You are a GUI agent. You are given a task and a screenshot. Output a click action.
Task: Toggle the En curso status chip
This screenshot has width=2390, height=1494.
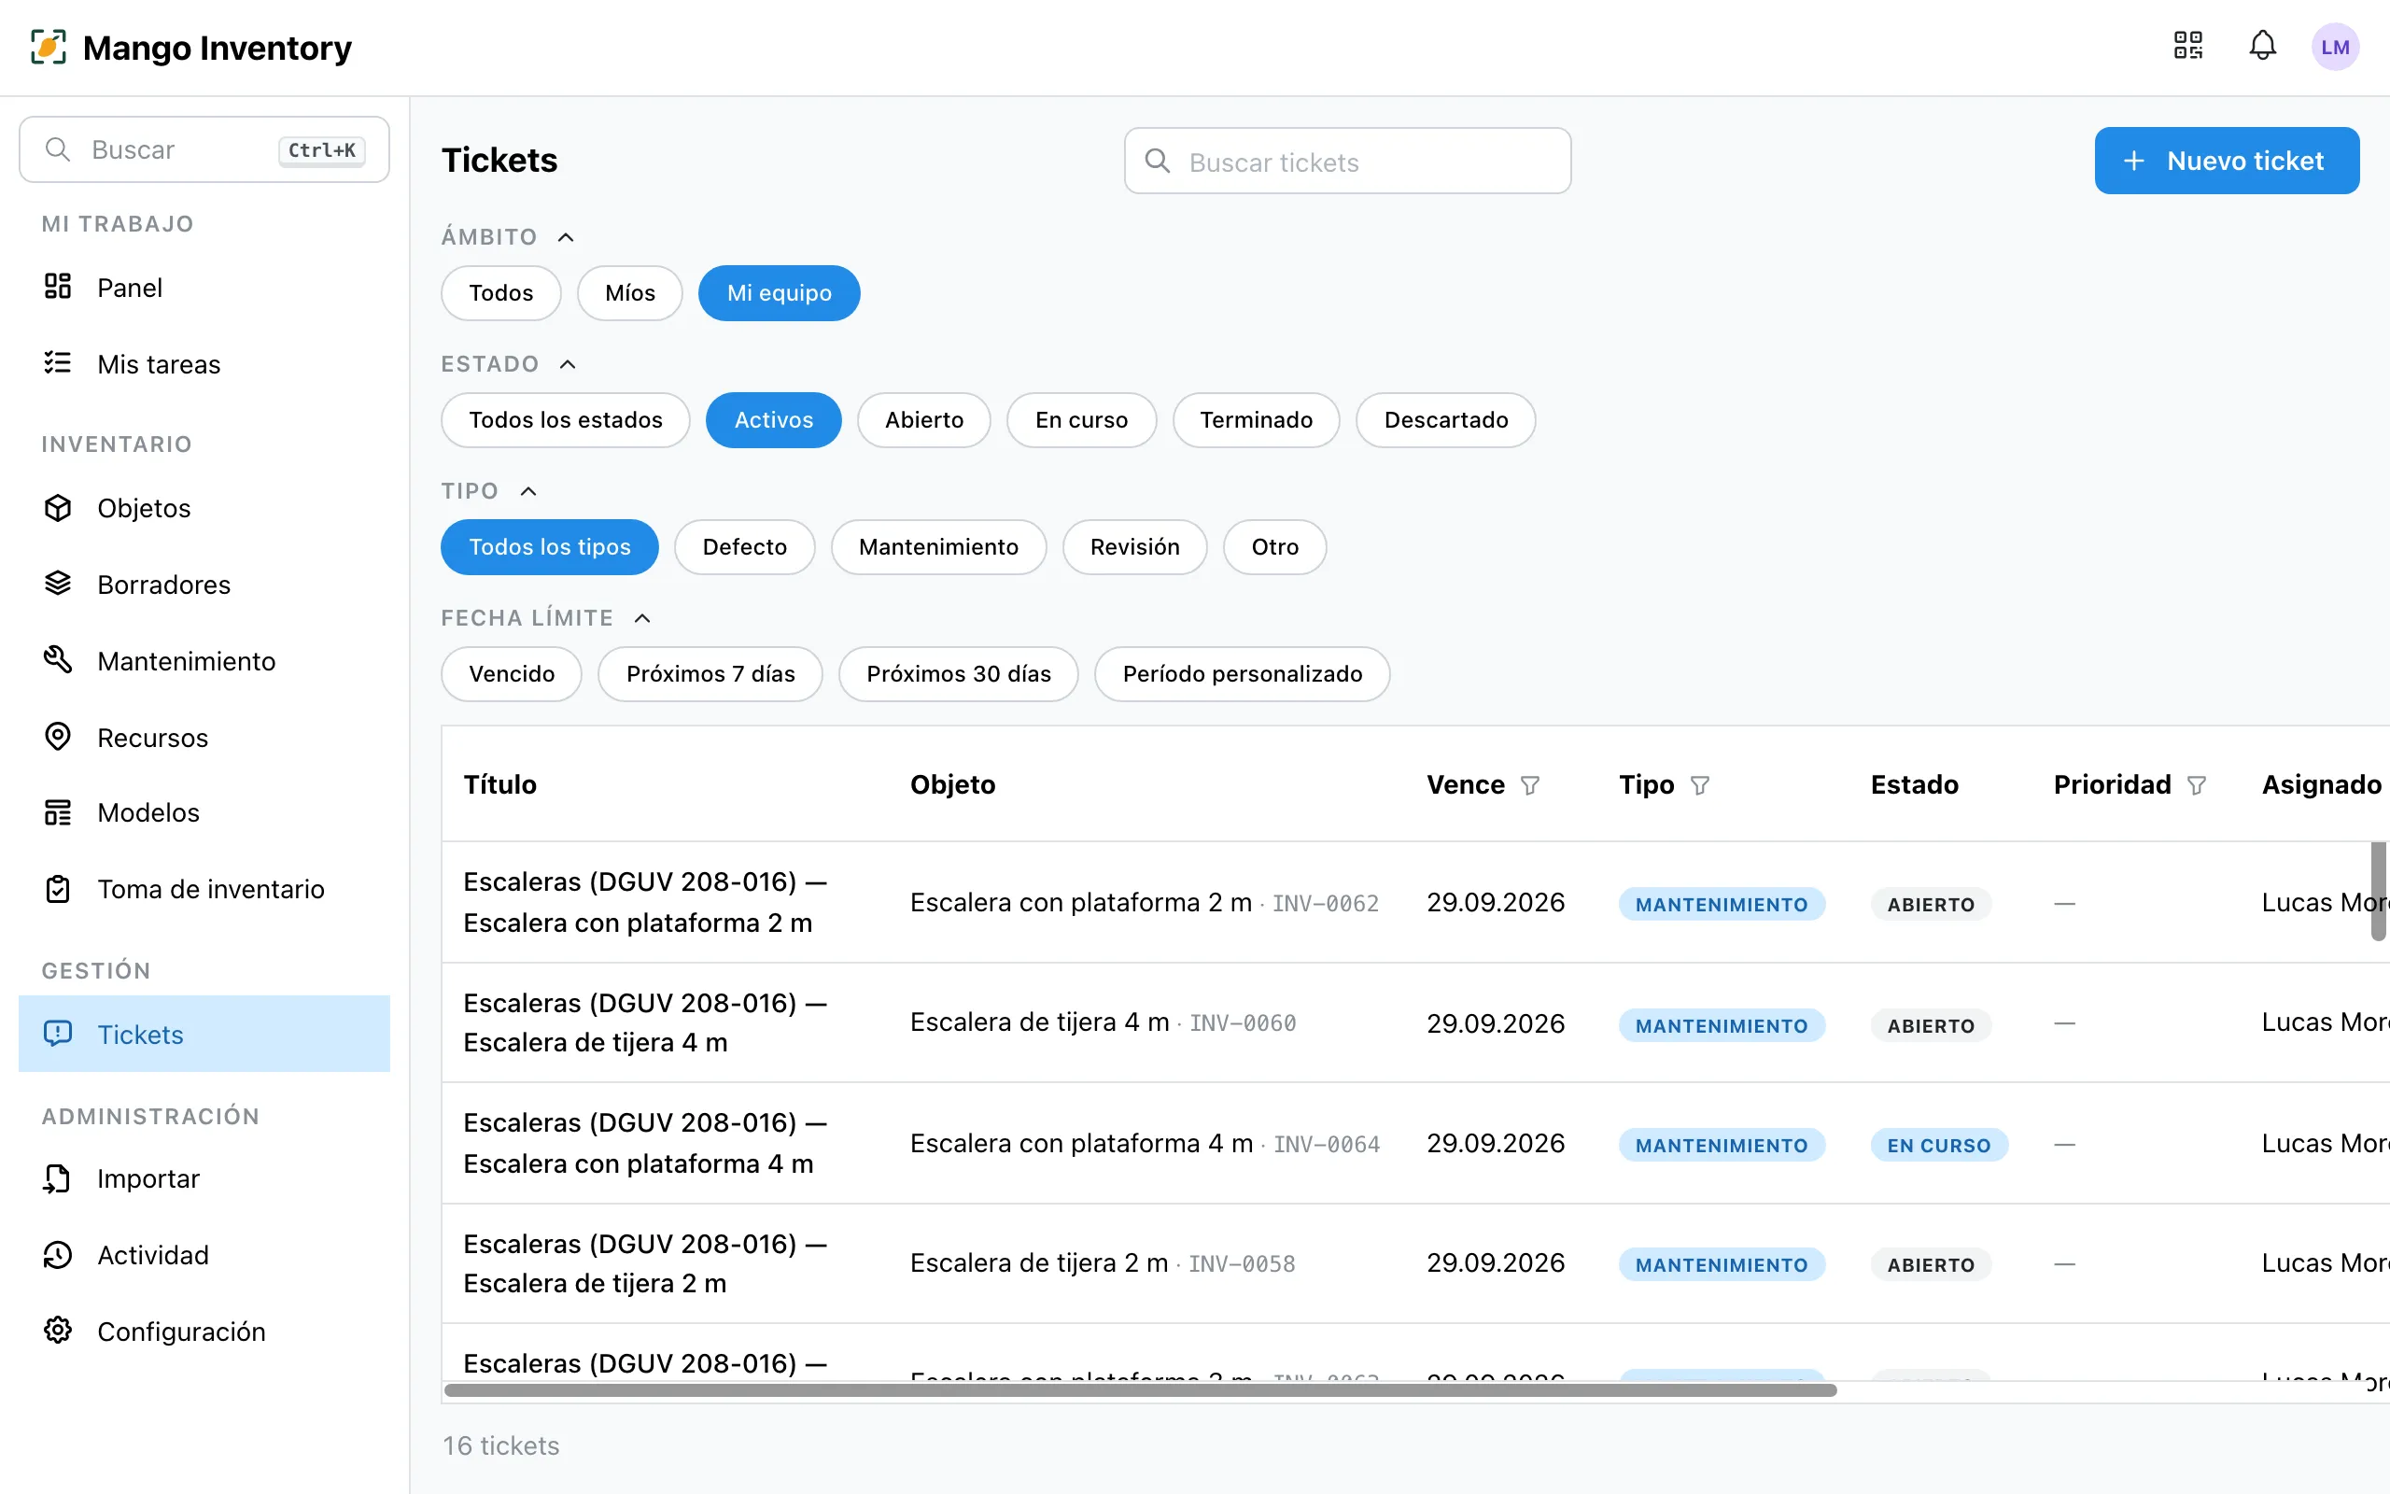coord(1081,420)
